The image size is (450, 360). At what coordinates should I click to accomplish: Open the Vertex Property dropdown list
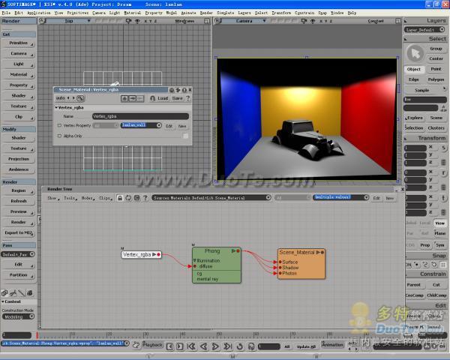tap(160, 126)
